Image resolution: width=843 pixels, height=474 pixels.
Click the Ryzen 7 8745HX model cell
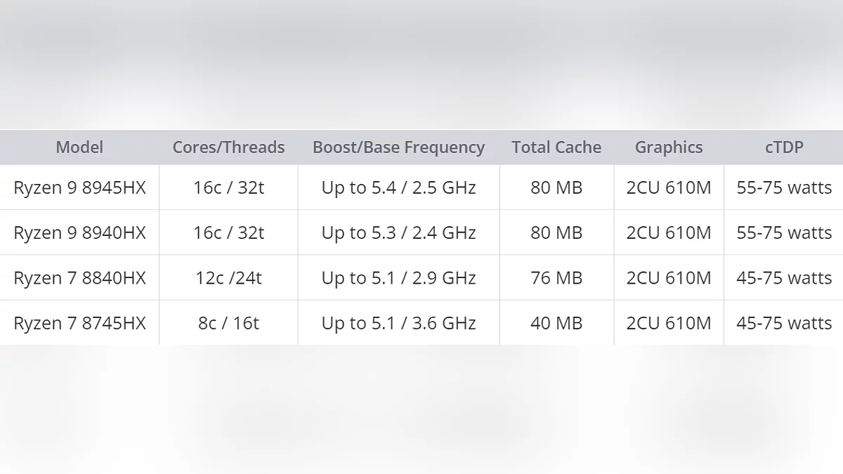point(79,323)
